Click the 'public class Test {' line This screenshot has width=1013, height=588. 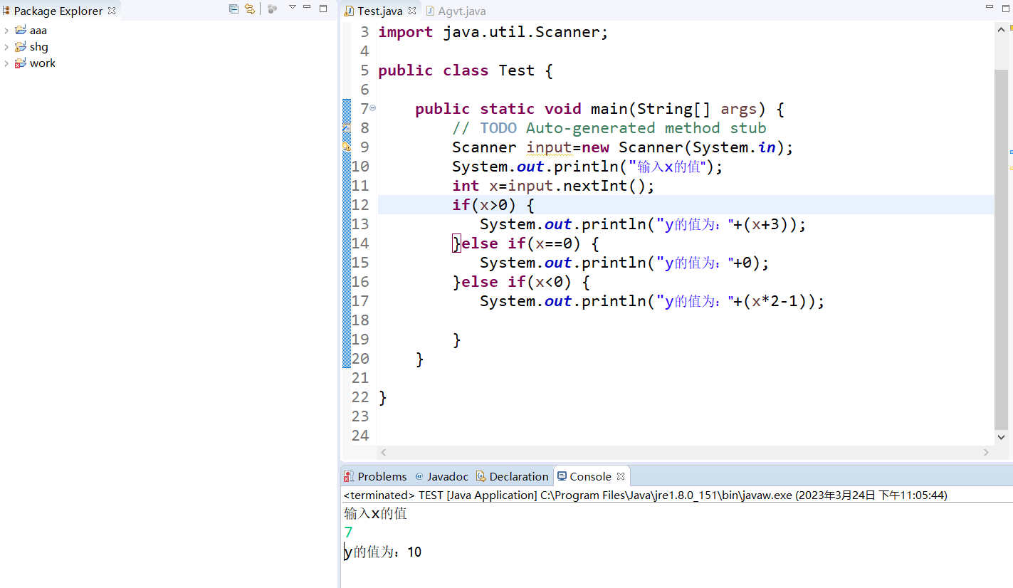click(466, 70)
